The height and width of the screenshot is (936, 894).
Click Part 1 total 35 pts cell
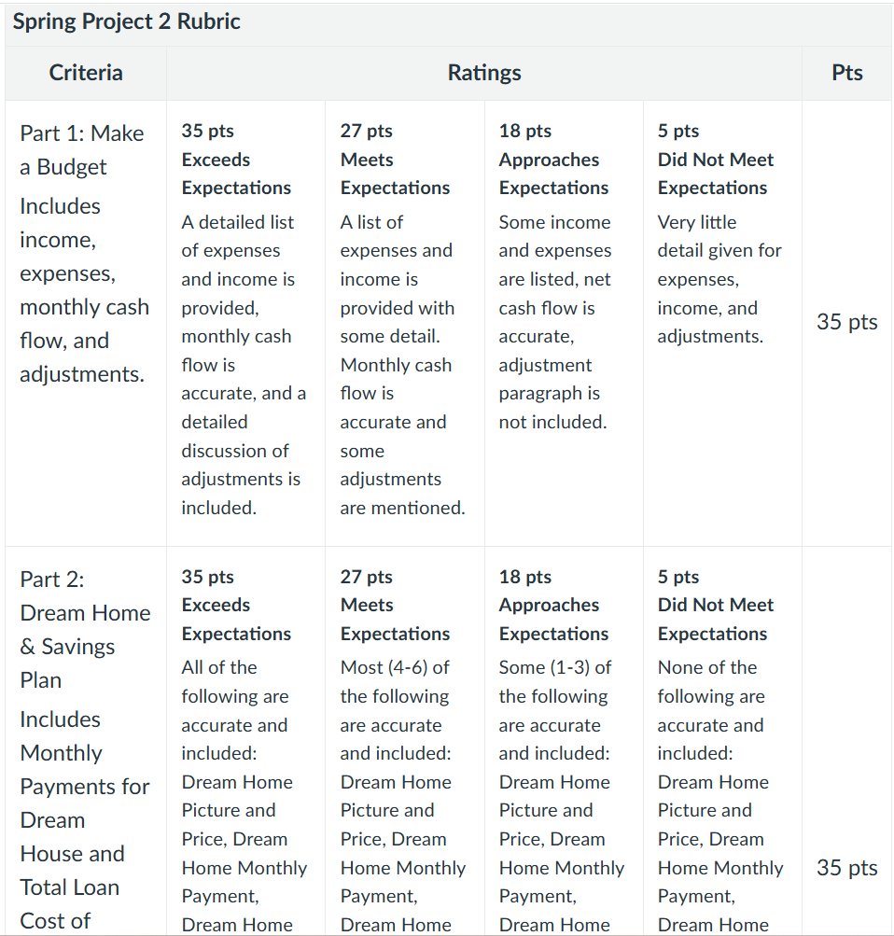[x=846, y=322]
